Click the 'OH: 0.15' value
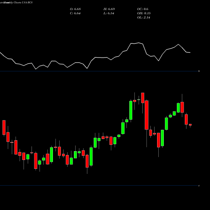The height and width of the screenshot is (210, 210). pyautogui.click(x=144, y=13)
